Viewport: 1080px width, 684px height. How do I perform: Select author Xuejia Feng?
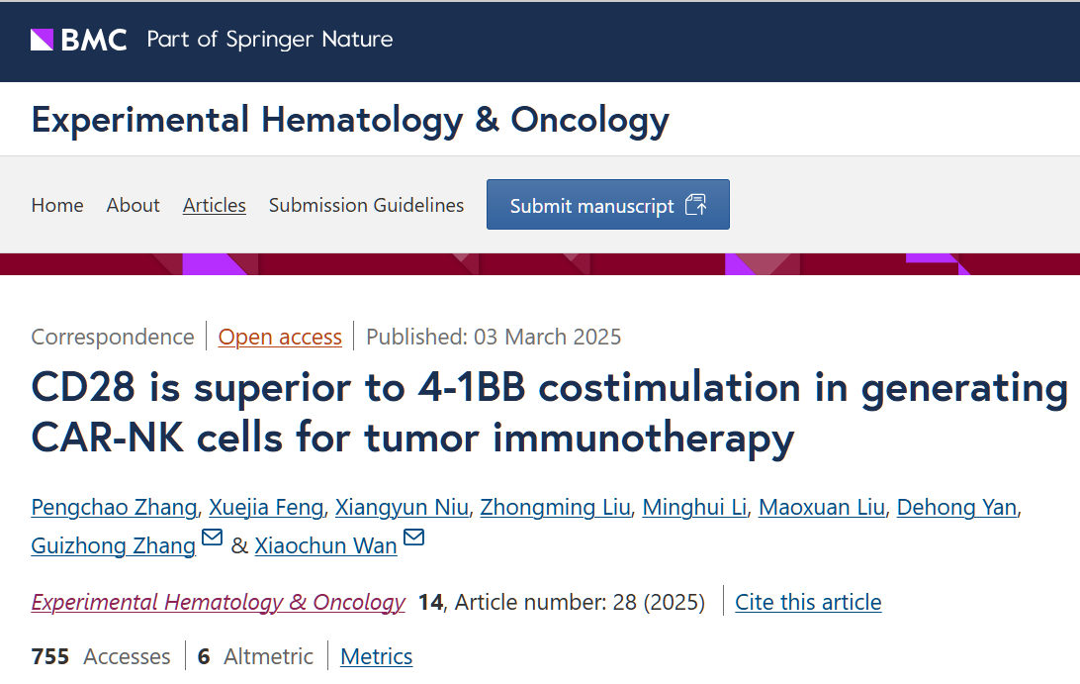point(266,507)
